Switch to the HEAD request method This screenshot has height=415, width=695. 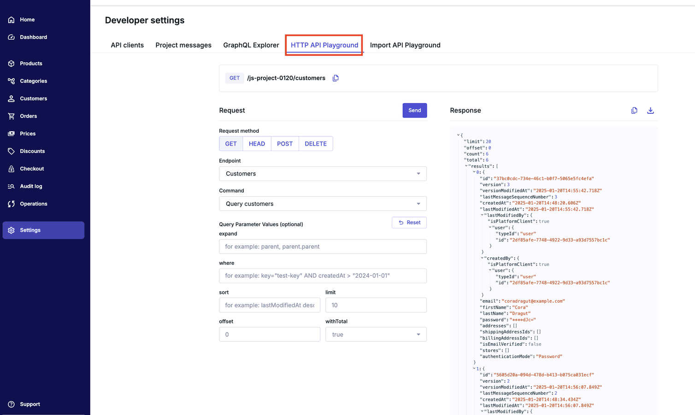pos(257,143)
